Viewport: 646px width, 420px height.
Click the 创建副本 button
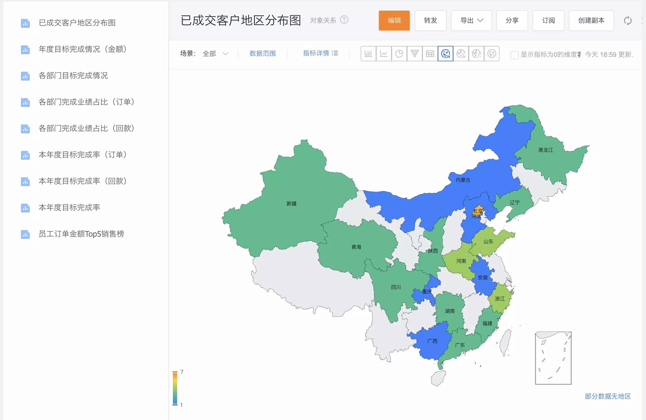(591, 21)
